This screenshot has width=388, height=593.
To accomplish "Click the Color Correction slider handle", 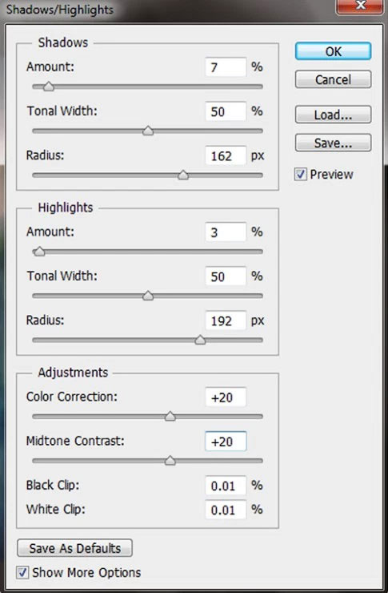I will (170, 417).
